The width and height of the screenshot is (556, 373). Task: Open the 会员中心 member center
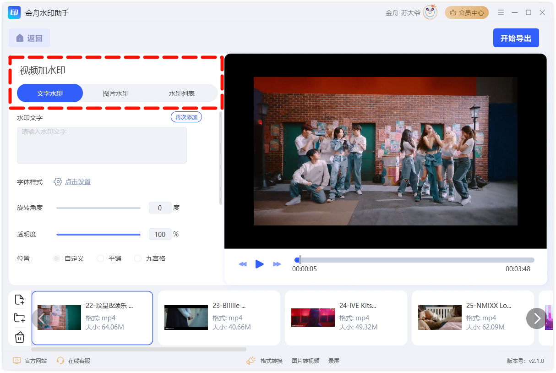click(467, 12)
